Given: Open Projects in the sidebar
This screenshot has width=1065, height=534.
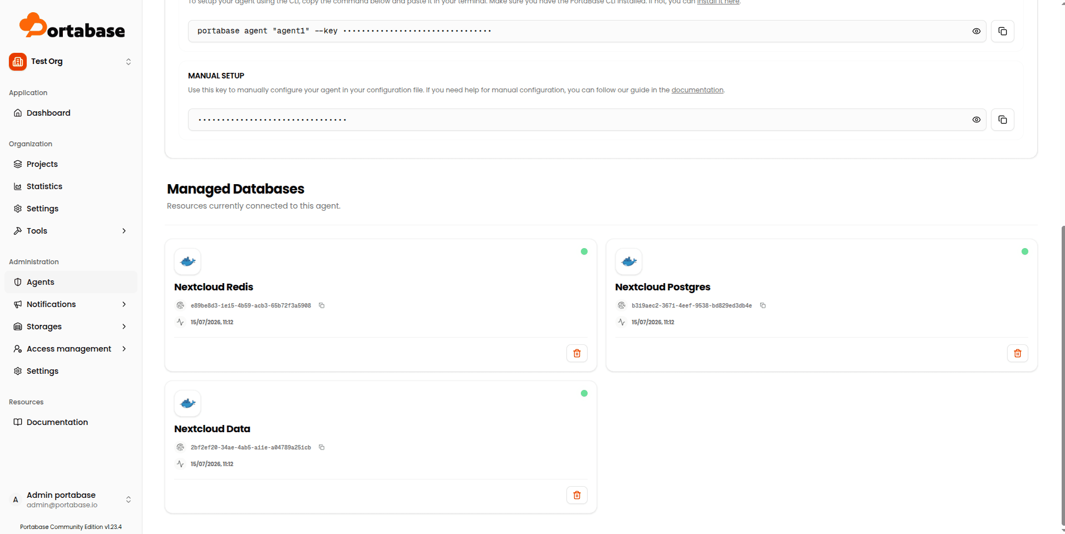Looking at the screenshot, I should [x=71, y=164].
